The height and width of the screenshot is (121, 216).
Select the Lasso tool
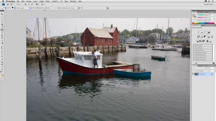[x=2, y=19]
